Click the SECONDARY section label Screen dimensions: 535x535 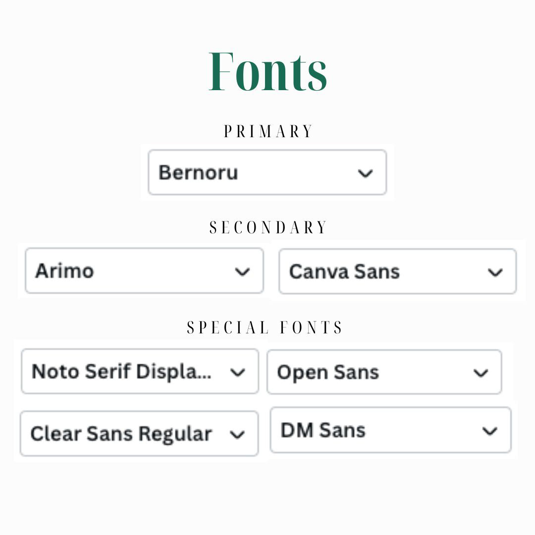(268, 227)
